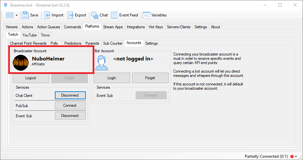This screenshot has height=160, width=303.
Task: Click the bot account placeholder avatar icon
Action: click(x=102, y=63)
